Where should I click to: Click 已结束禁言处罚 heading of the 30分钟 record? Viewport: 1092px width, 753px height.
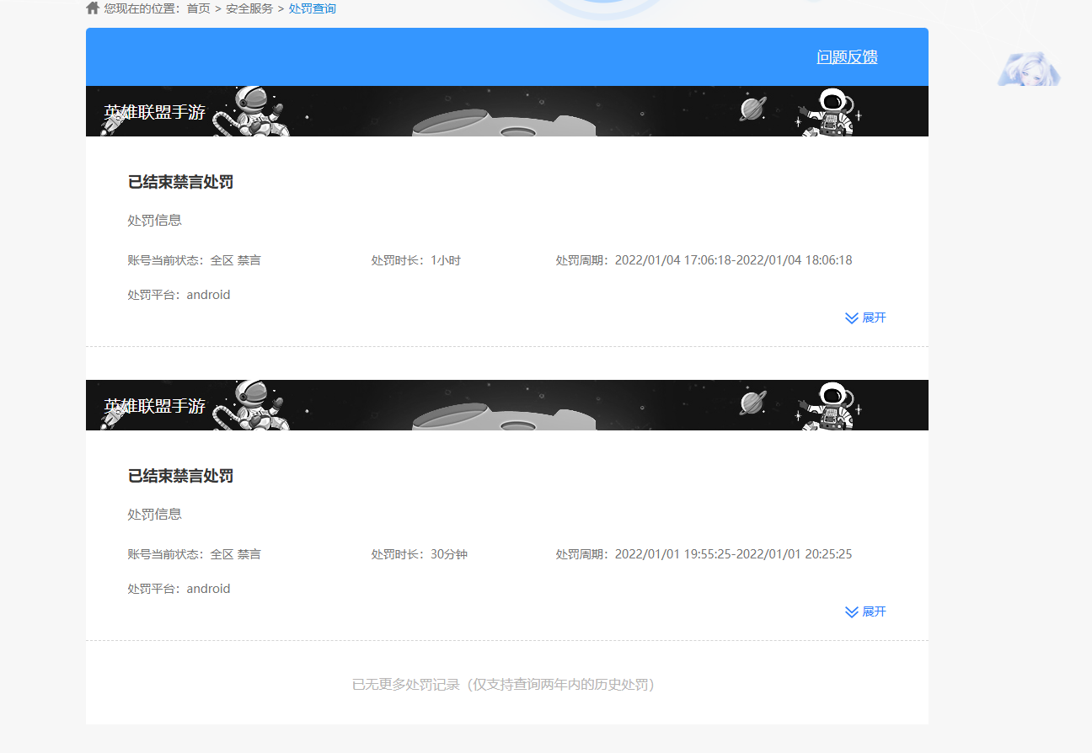(x=180, y=476)
